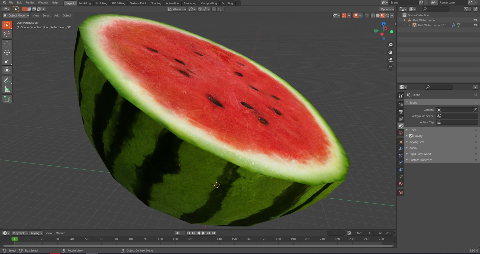The image size is (480, 254).
Task: Switch perspective/orthographic grid icon
Action: pos(390,68)
